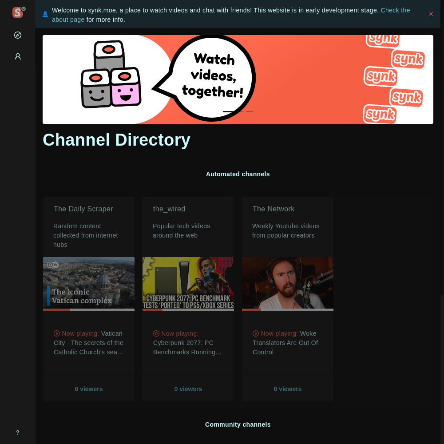This screenshot has height=444, width=444.
Task: Open The Daily Scraper channel title
Action: pos(83,209)
